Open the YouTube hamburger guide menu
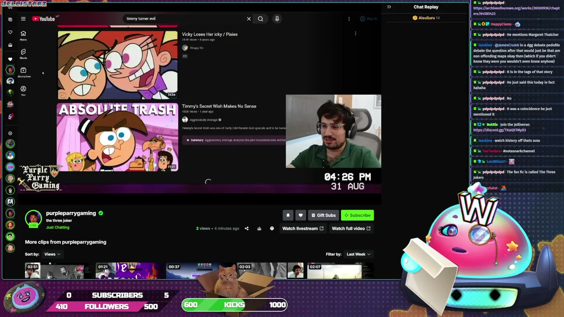The height and width of the screenshot is (317, 564). [23, 19]
